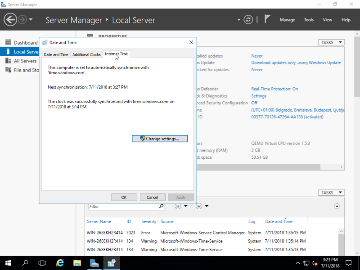Launch Internet Explorer from taskbar
The image size is (360, 270).
60,263
